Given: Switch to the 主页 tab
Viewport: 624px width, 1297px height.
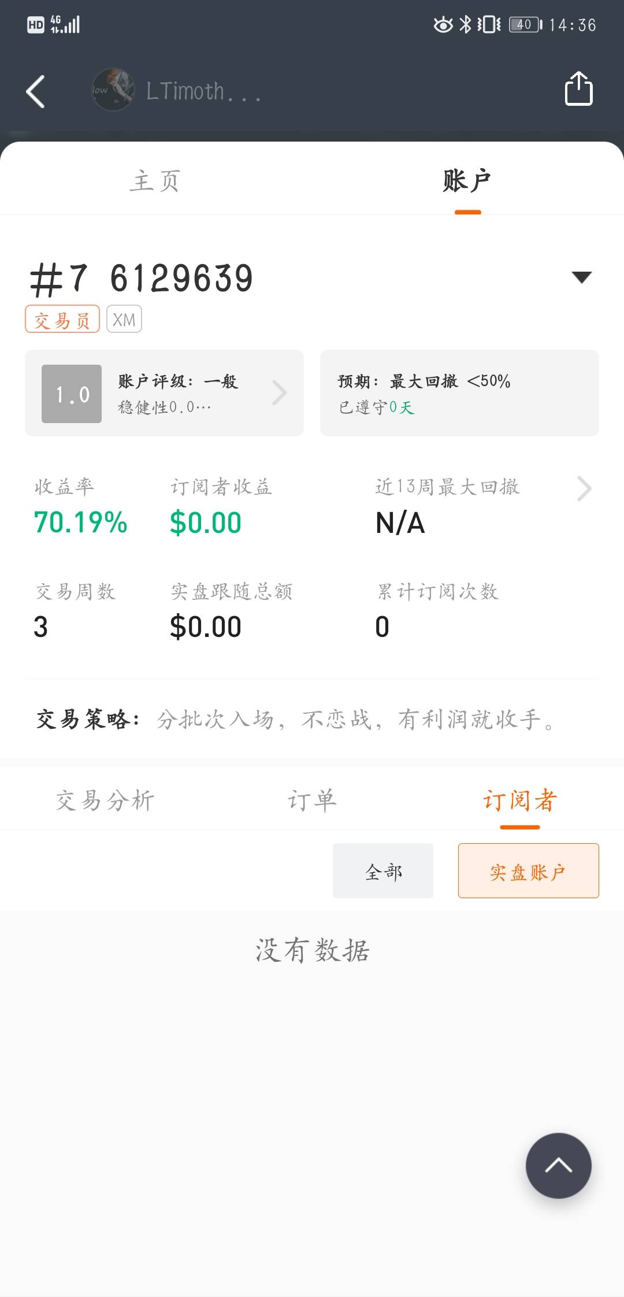Looking at the screenshot, I should [156, 181].
